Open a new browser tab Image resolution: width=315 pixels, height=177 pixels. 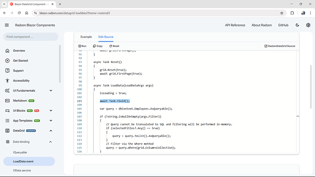(60, 4)
